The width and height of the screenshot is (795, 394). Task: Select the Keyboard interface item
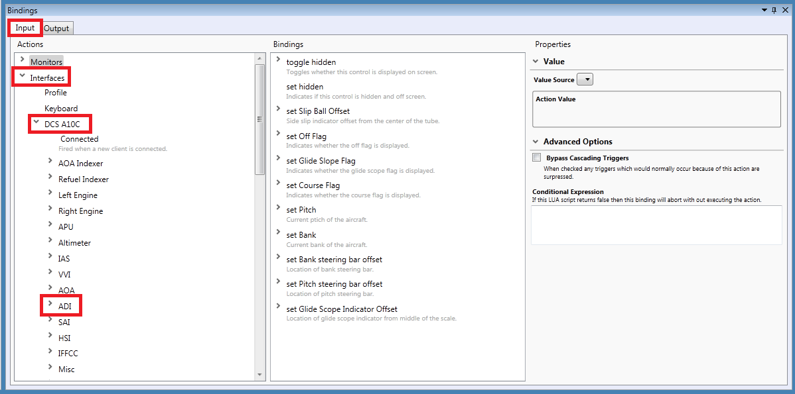click(61, 109)
